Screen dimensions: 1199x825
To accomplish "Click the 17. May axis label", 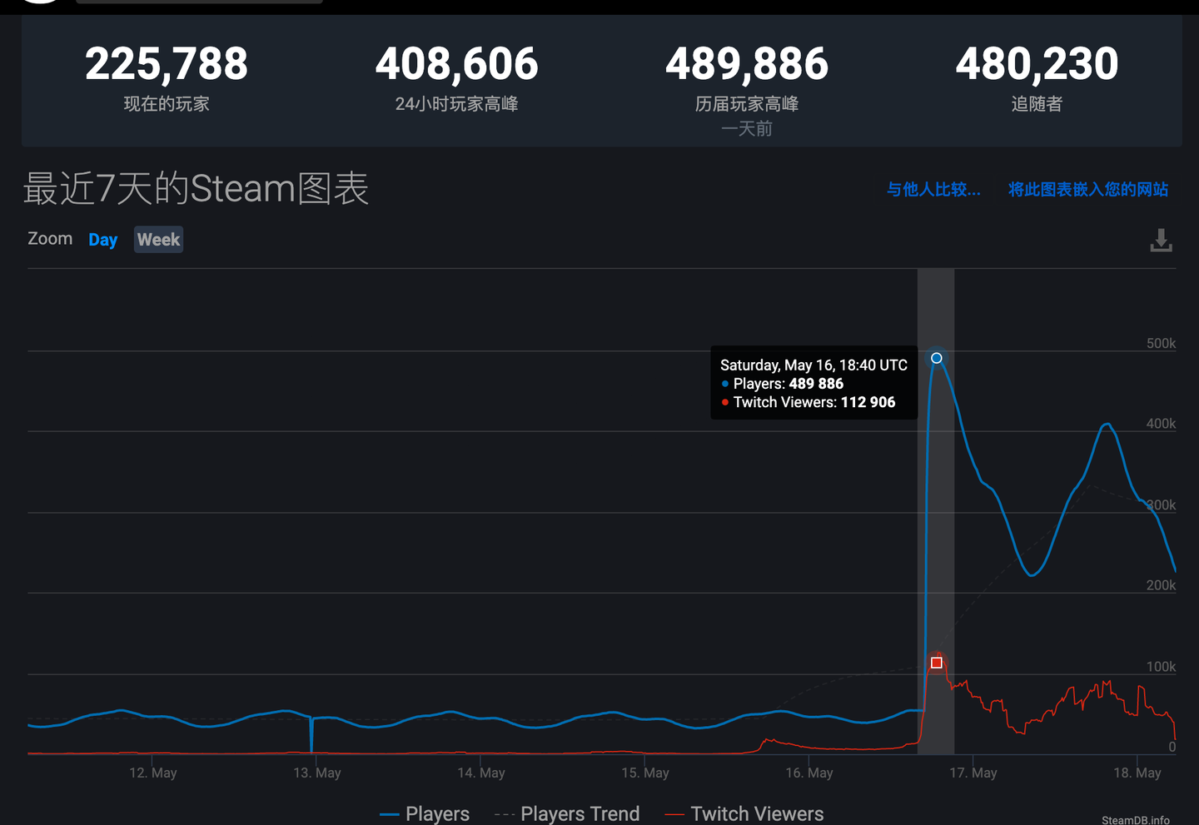I will click(x=973, y=773).
